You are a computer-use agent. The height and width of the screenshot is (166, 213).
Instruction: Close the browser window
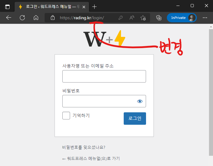[206, 6]
